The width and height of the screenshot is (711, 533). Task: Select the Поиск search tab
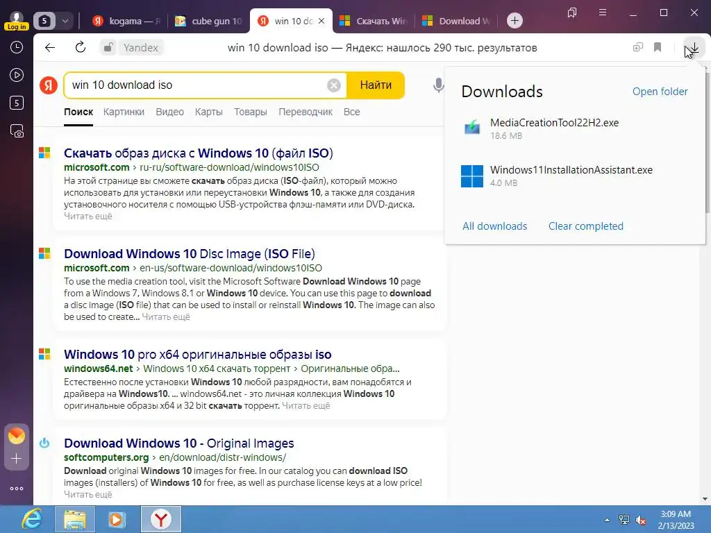click(78, 112)
